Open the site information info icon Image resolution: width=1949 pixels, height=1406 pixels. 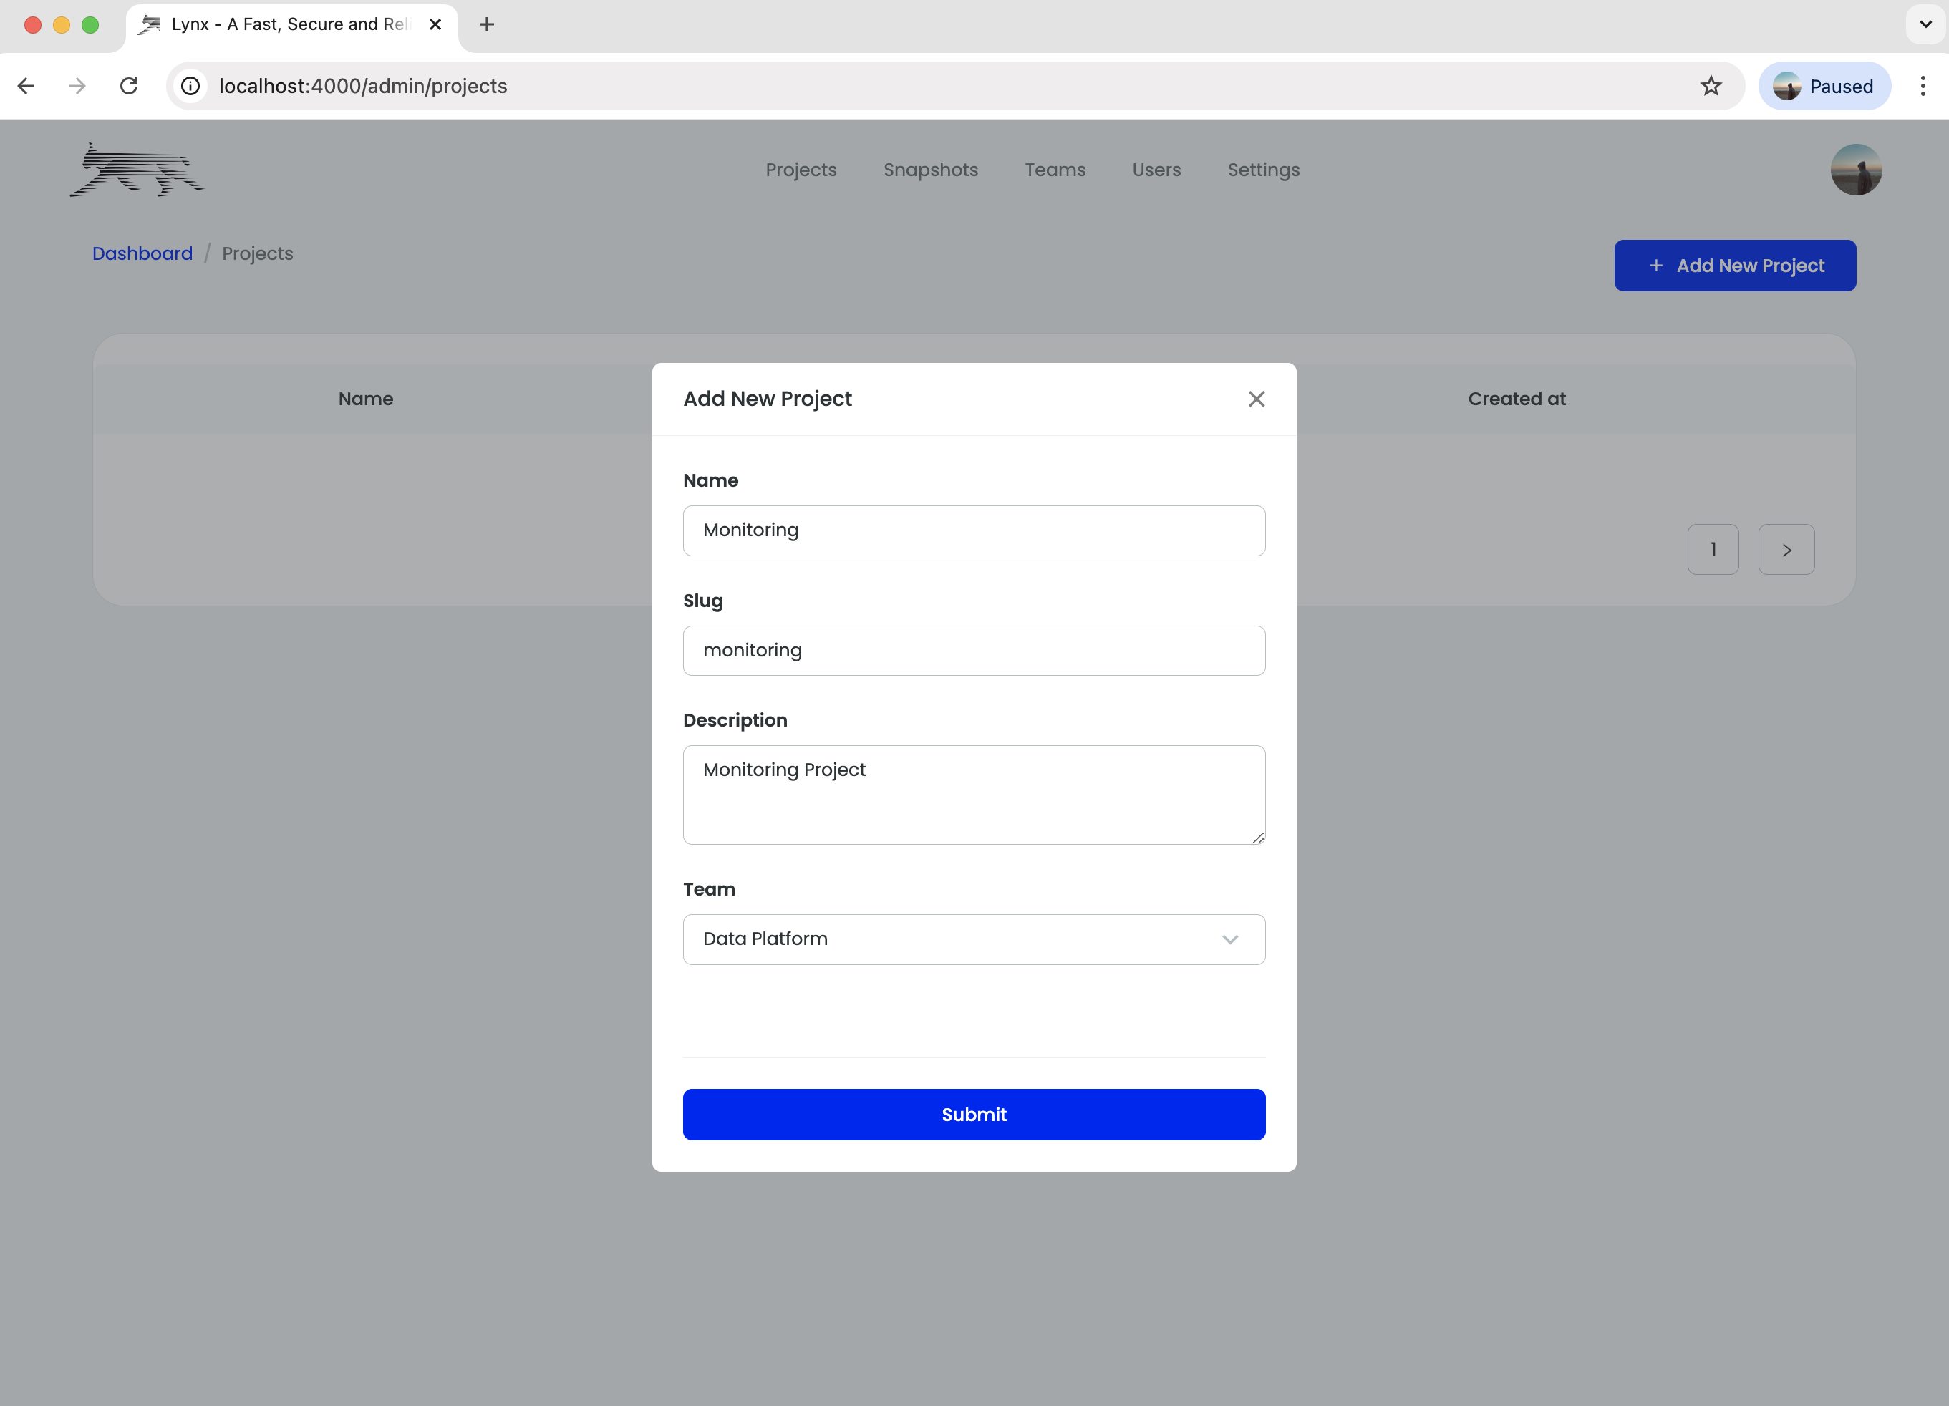190,86
